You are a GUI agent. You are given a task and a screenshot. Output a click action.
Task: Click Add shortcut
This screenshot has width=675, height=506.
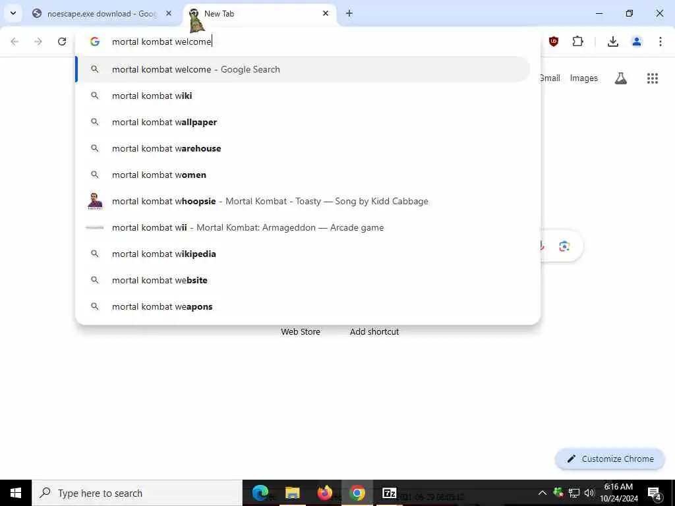374,332
